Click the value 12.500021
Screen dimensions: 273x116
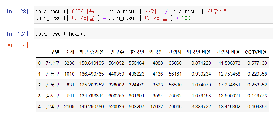coord(229,96)
